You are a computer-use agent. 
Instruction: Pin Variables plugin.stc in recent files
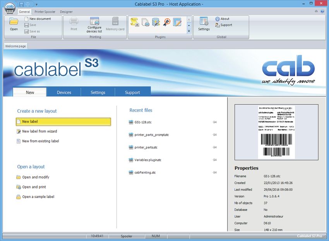click(x=215, y=160)
